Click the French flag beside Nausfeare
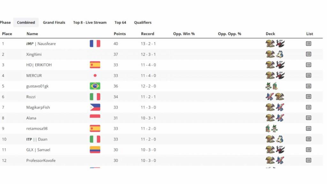 [x=95, y=43]
